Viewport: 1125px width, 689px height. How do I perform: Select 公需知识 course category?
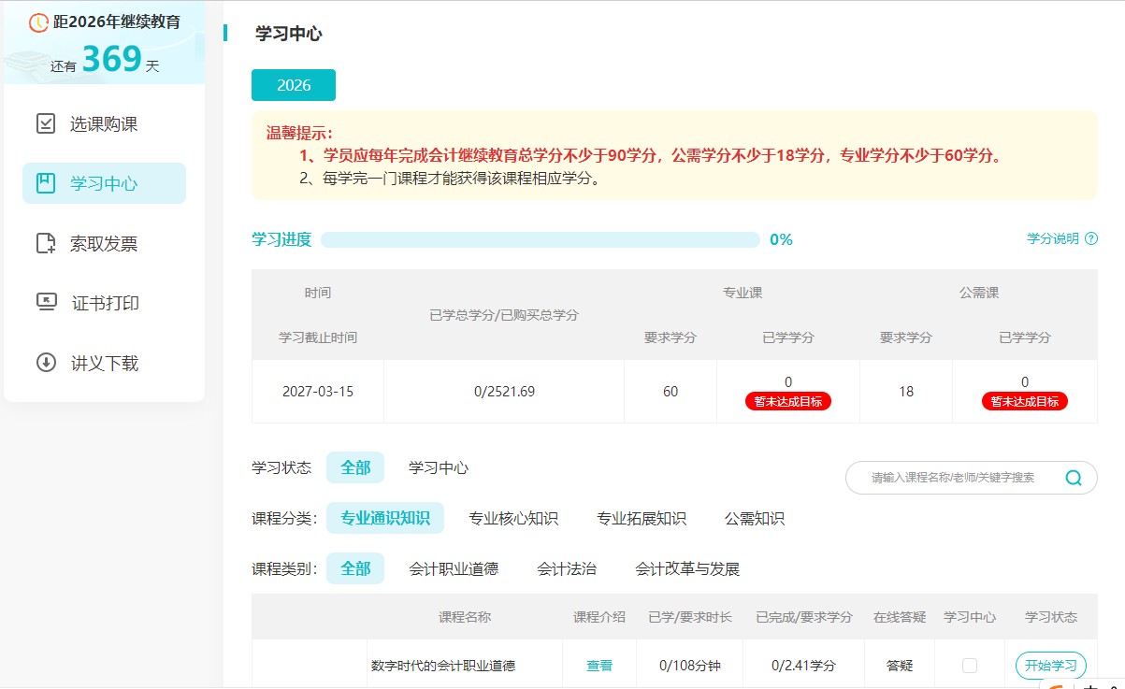pyautogui.click(x=755, y=518)
